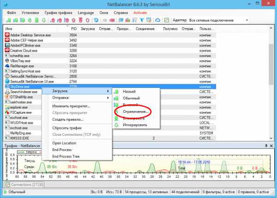Click the Creative Cloud.exe process icon
The width and height of the screenshot is (277, 198).
coord(6,51)
